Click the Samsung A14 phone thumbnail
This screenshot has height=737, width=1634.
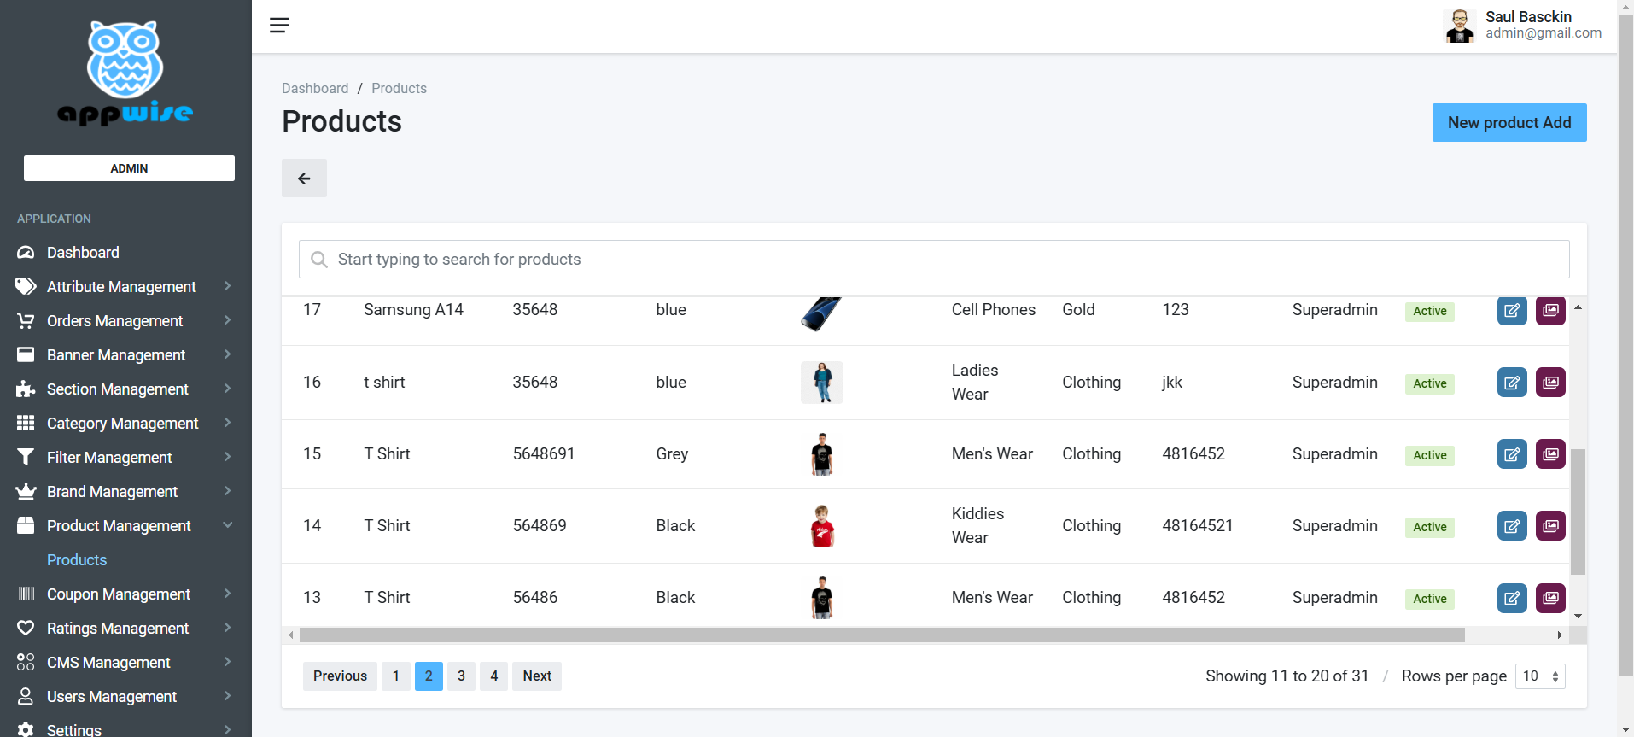pos(821,313)
